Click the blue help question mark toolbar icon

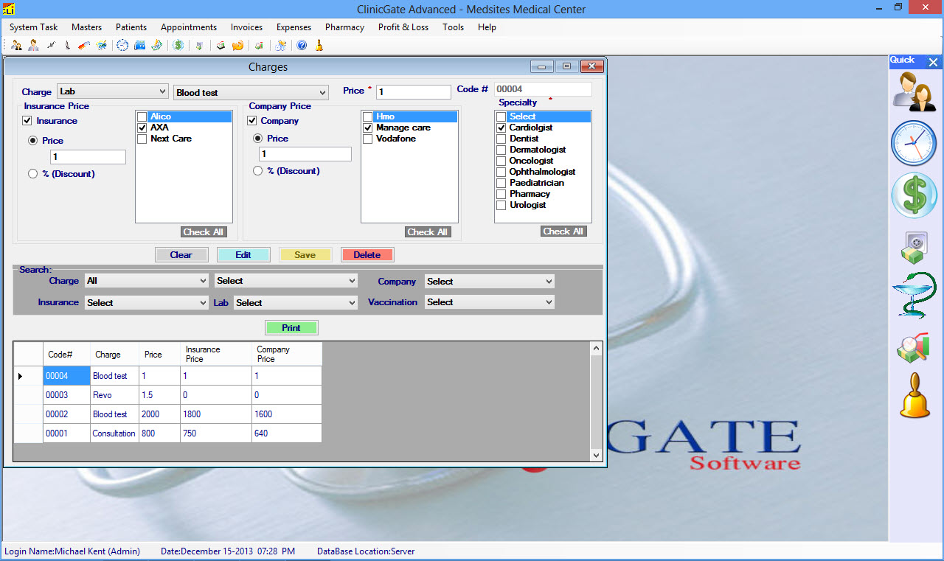(x=302, y=45)
